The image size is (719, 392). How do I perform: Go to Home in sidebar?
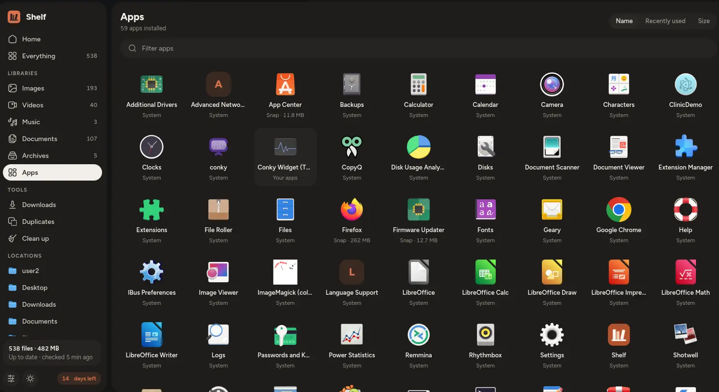[x=52, y=39]
